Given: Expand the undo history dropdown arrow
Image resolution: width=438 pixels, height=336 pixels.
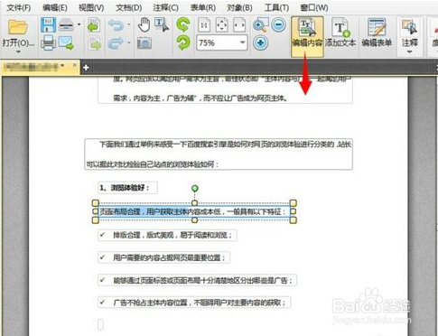Looking at the screenshot, I should pyautogui.click(x=129, y=24).
